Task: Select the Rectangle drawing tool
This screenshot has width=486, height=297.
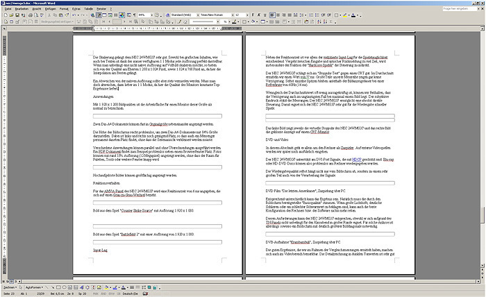Action: [x=58, y=287]
